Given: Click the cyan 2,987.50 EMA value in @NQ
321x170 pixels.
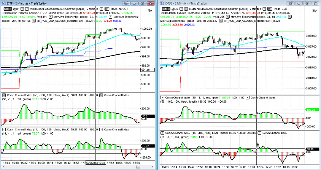Looking at the screenshot, I should click(281, 17).
